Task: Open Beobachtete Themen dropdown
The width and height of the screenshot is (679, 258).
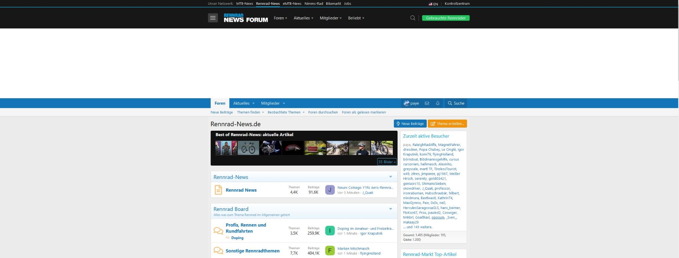Action: [x=286, y=112]
